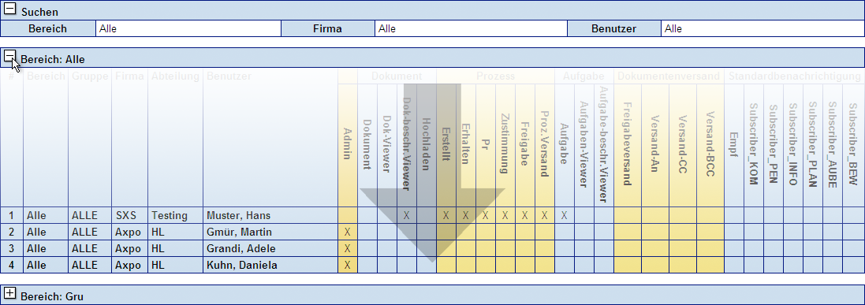Screen dimensions: 865x305
Task: Collapse the Bereich: Alle section
Action: 10,56
